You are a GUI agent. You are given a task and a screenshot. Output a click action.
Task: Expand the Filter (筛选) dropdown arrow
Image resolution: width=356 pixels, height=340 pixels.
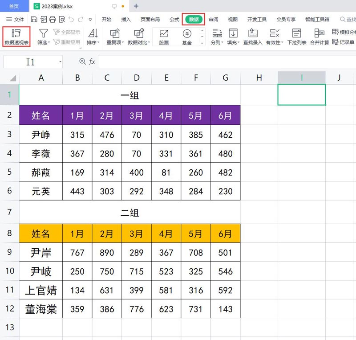coord(49,42)
